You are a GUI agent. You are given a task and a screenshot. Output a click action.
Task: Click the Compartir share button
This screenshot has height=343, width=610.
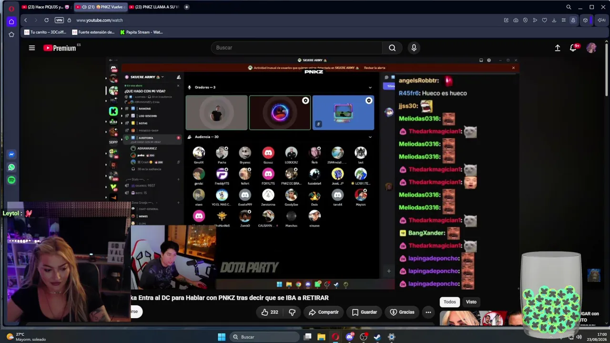324,312
